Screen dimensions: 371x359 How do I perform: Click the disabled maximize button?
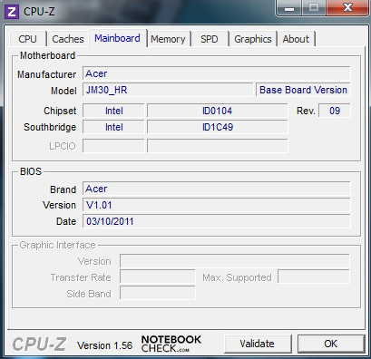click(314, 8)
